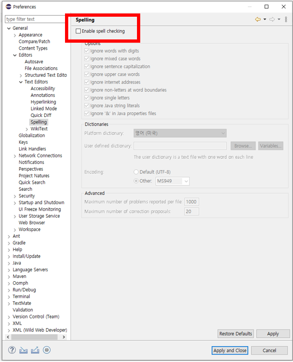Open Autosave preference page
The height and width of the screenshot is (362, 293).
tap(34, 62)
